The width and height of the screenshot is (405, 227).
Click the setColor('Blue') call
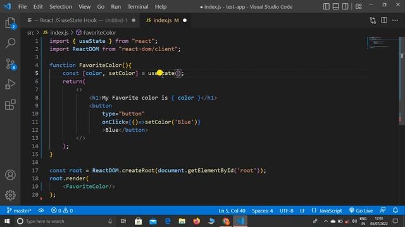[x=171, y=122]
